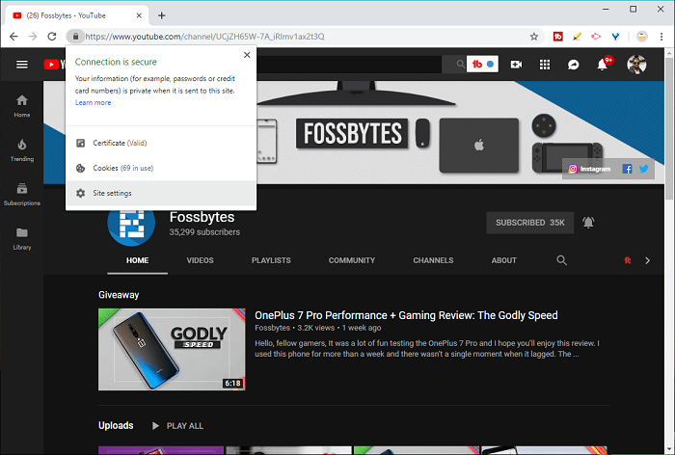675x455 pixels.
Task: Open YouTube hamburger guide menu
Action: tap(22, 65)
